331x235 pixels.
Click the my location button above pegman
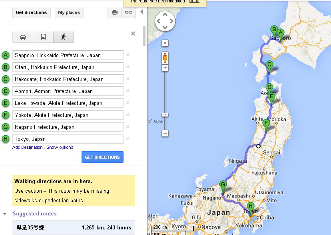165,43
